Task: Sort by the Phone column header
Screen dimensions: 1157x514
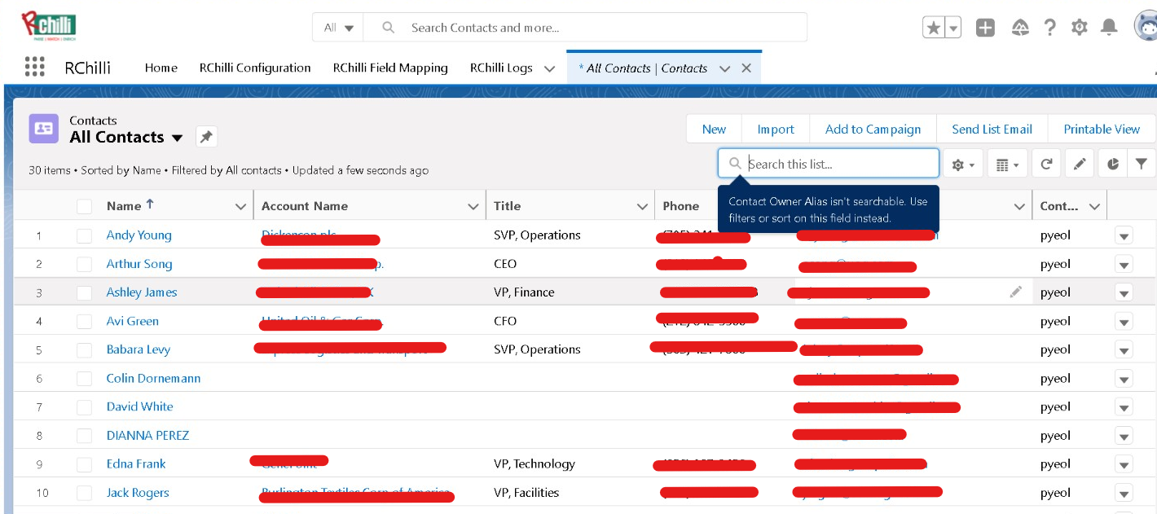Action: (x=681, y=206)
